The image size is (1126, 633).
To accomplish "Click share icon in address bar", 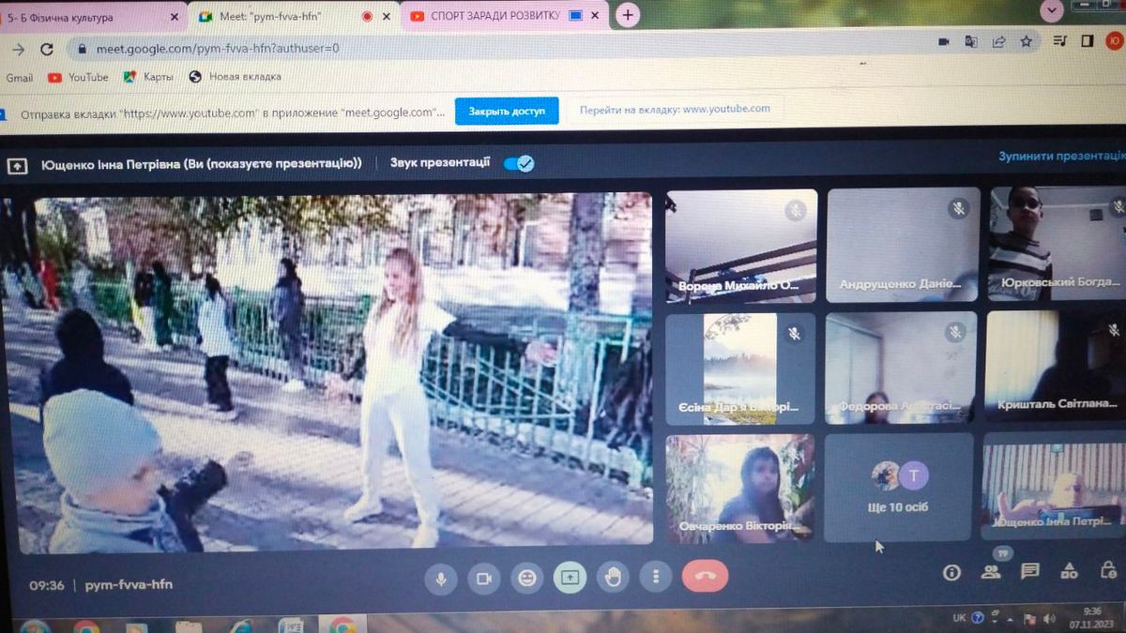I will click(999, 41).
